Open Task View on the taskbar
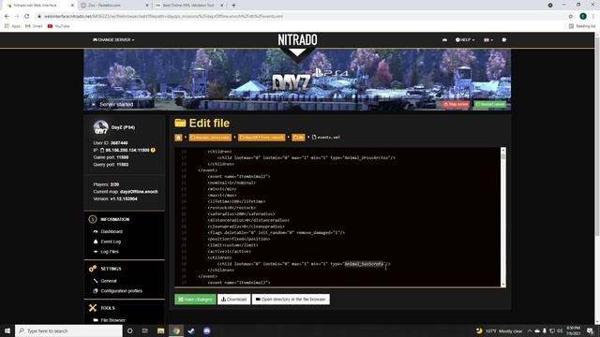 (x=145, y=330)
